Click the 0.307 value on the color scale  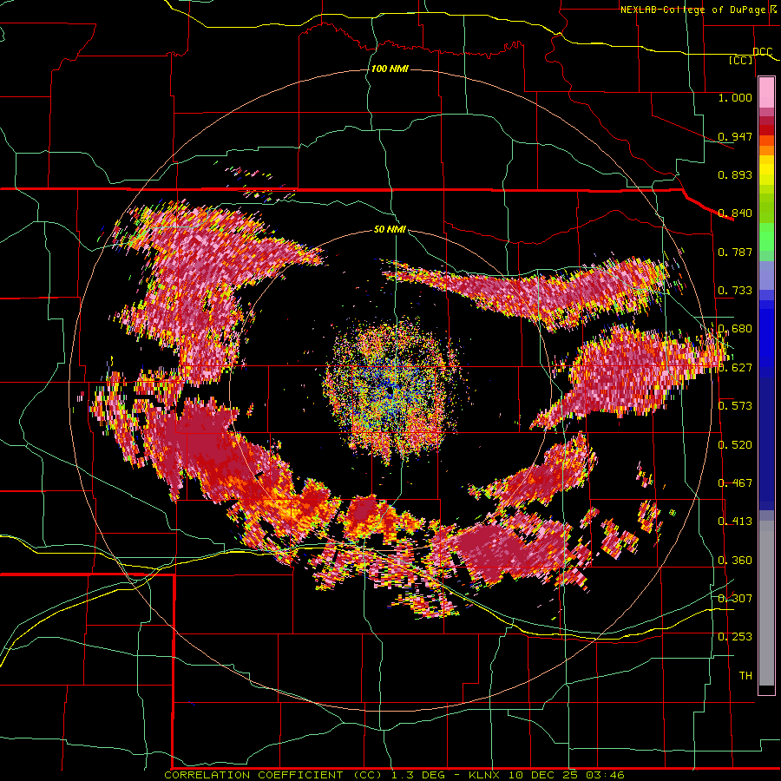735,598
